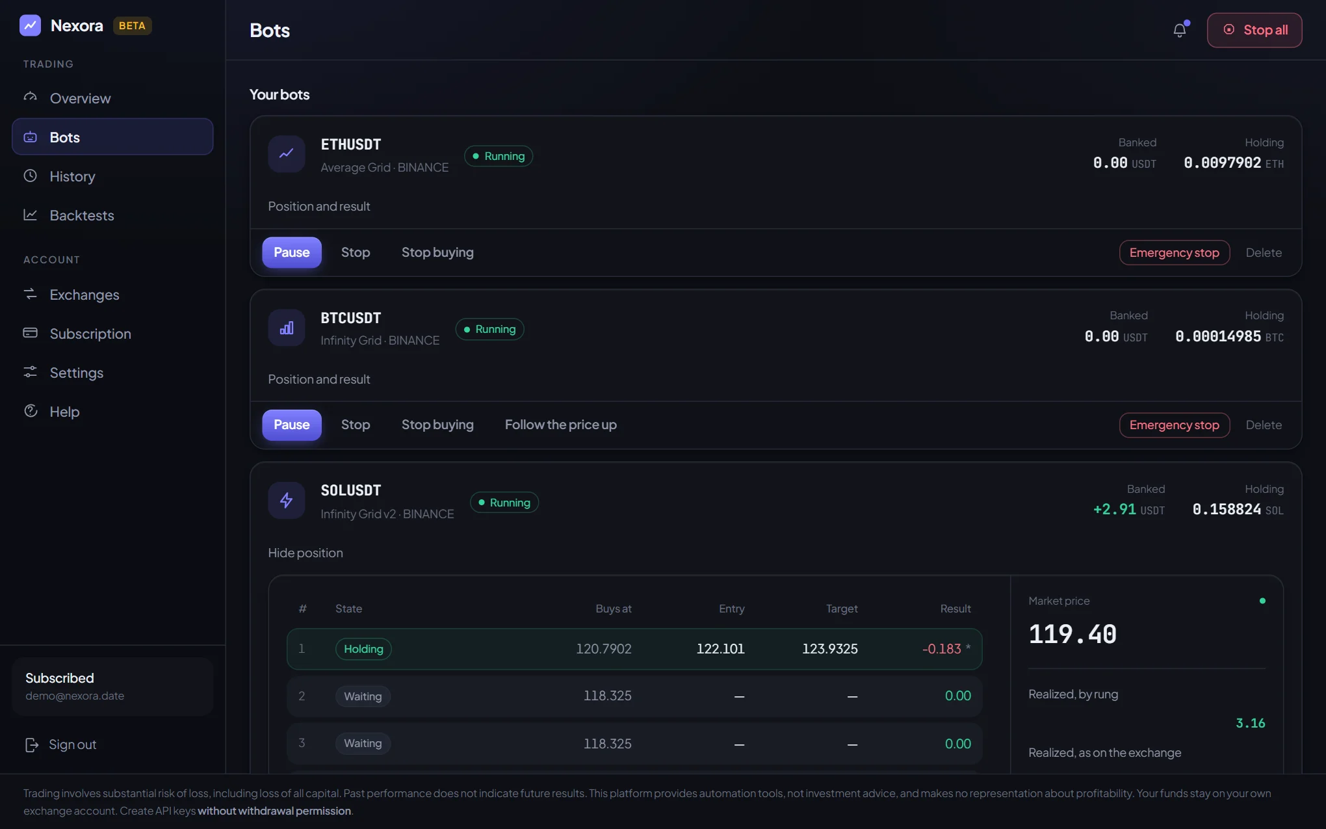Click the Backtests chart icon

coord(31,215)
